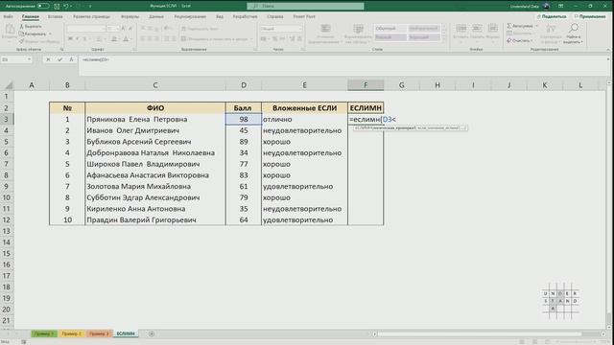Click the account avatar in title bar
The height and width of the screenshot is (345, 614).
[546, 6]
